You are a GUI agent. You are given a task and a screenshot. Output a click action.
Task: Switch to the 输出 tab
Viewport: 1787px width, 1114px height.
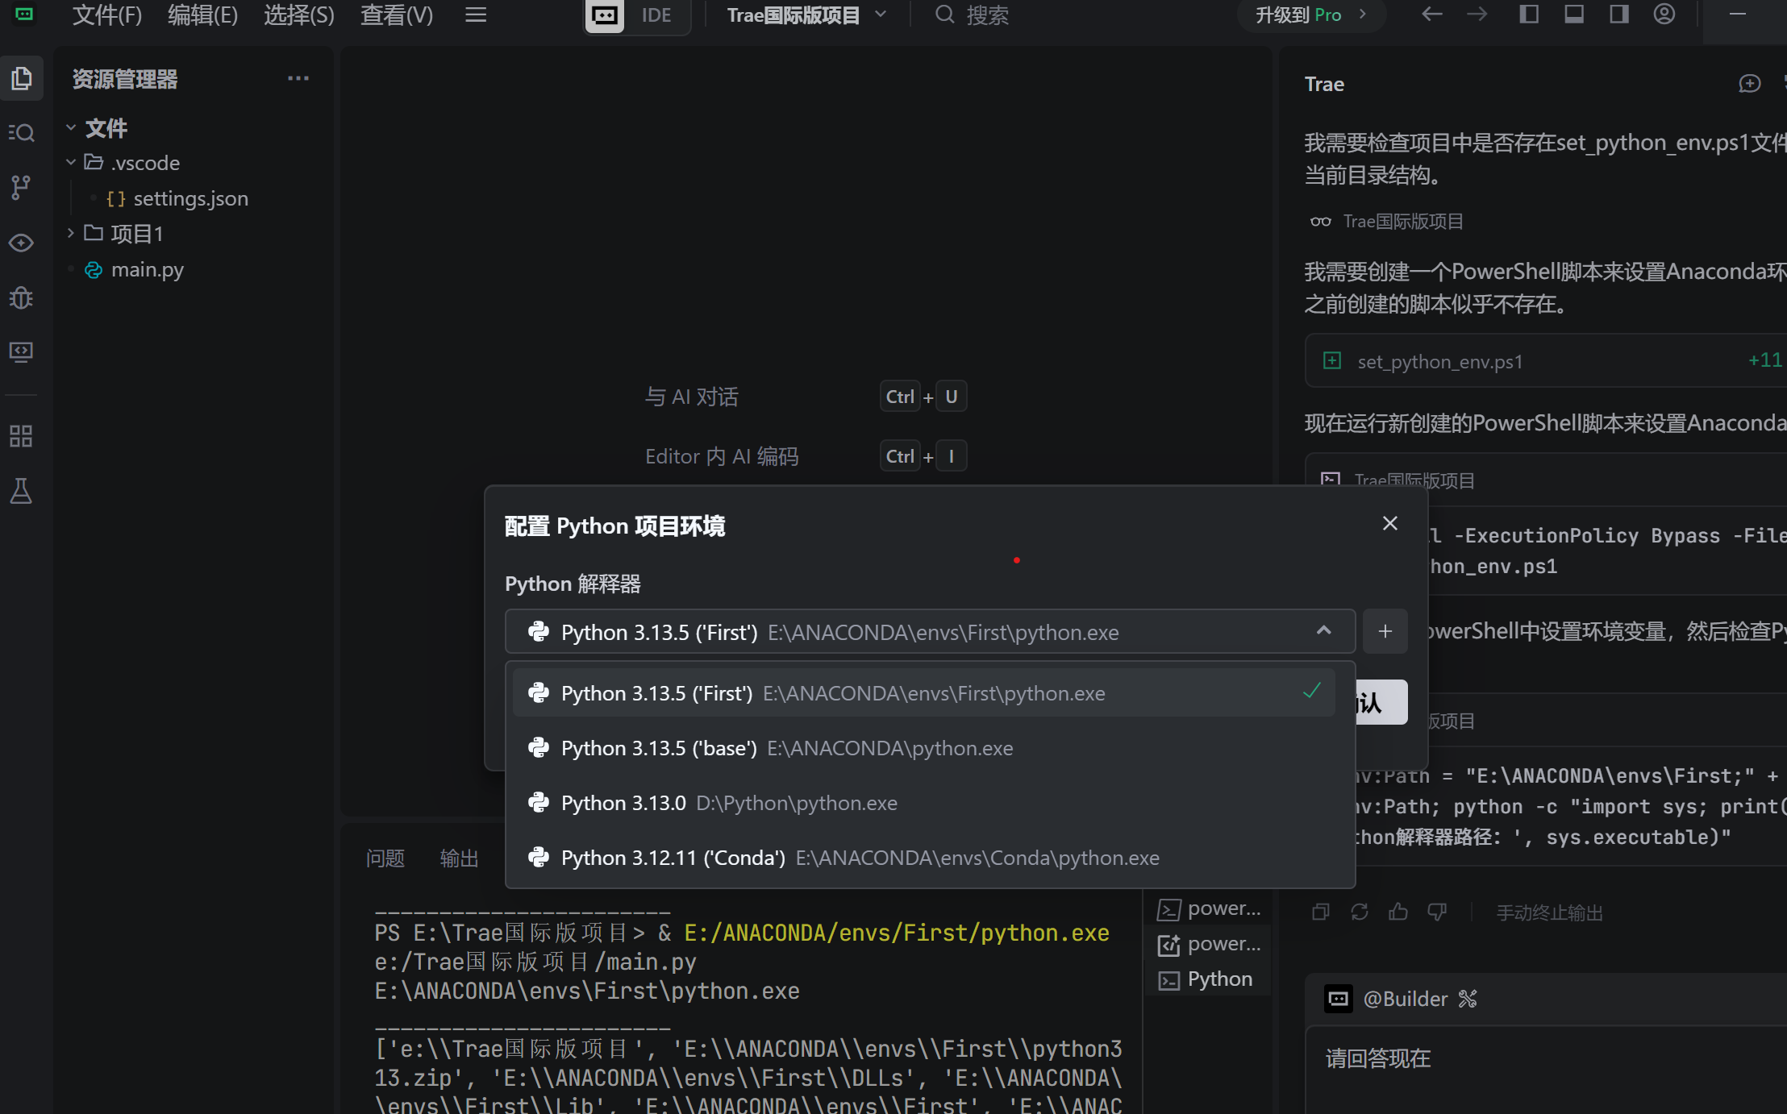458,858
